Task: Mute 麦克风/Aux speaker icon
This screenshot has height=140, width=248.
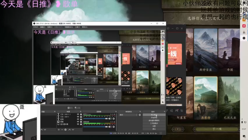Action: tap(110, 119)
